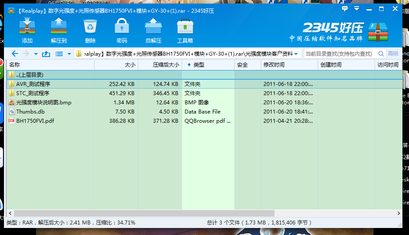The width and height of the screenshot is (409, 235).
Task: Click the 解压到 (Extract to) toolbar icon
Action: (59, 30)
